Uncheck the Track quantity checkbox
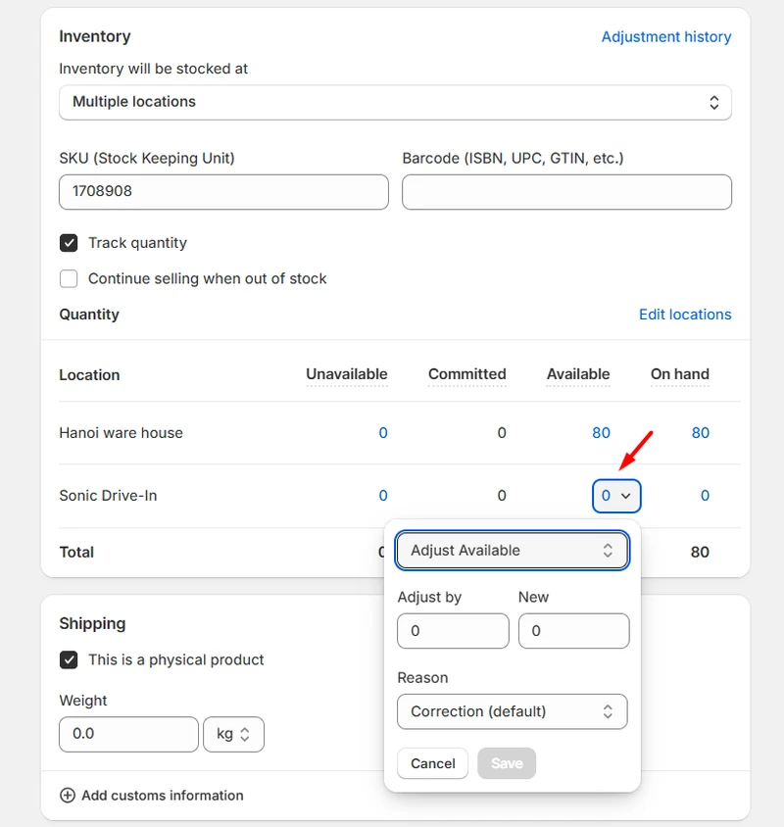 (x=69, y=243)
